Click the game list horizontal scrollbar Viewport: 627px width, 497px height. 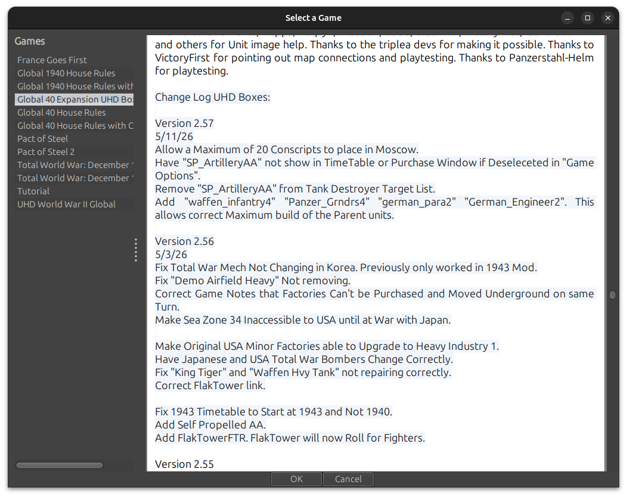pyautogui.click(x=60, y=465)
